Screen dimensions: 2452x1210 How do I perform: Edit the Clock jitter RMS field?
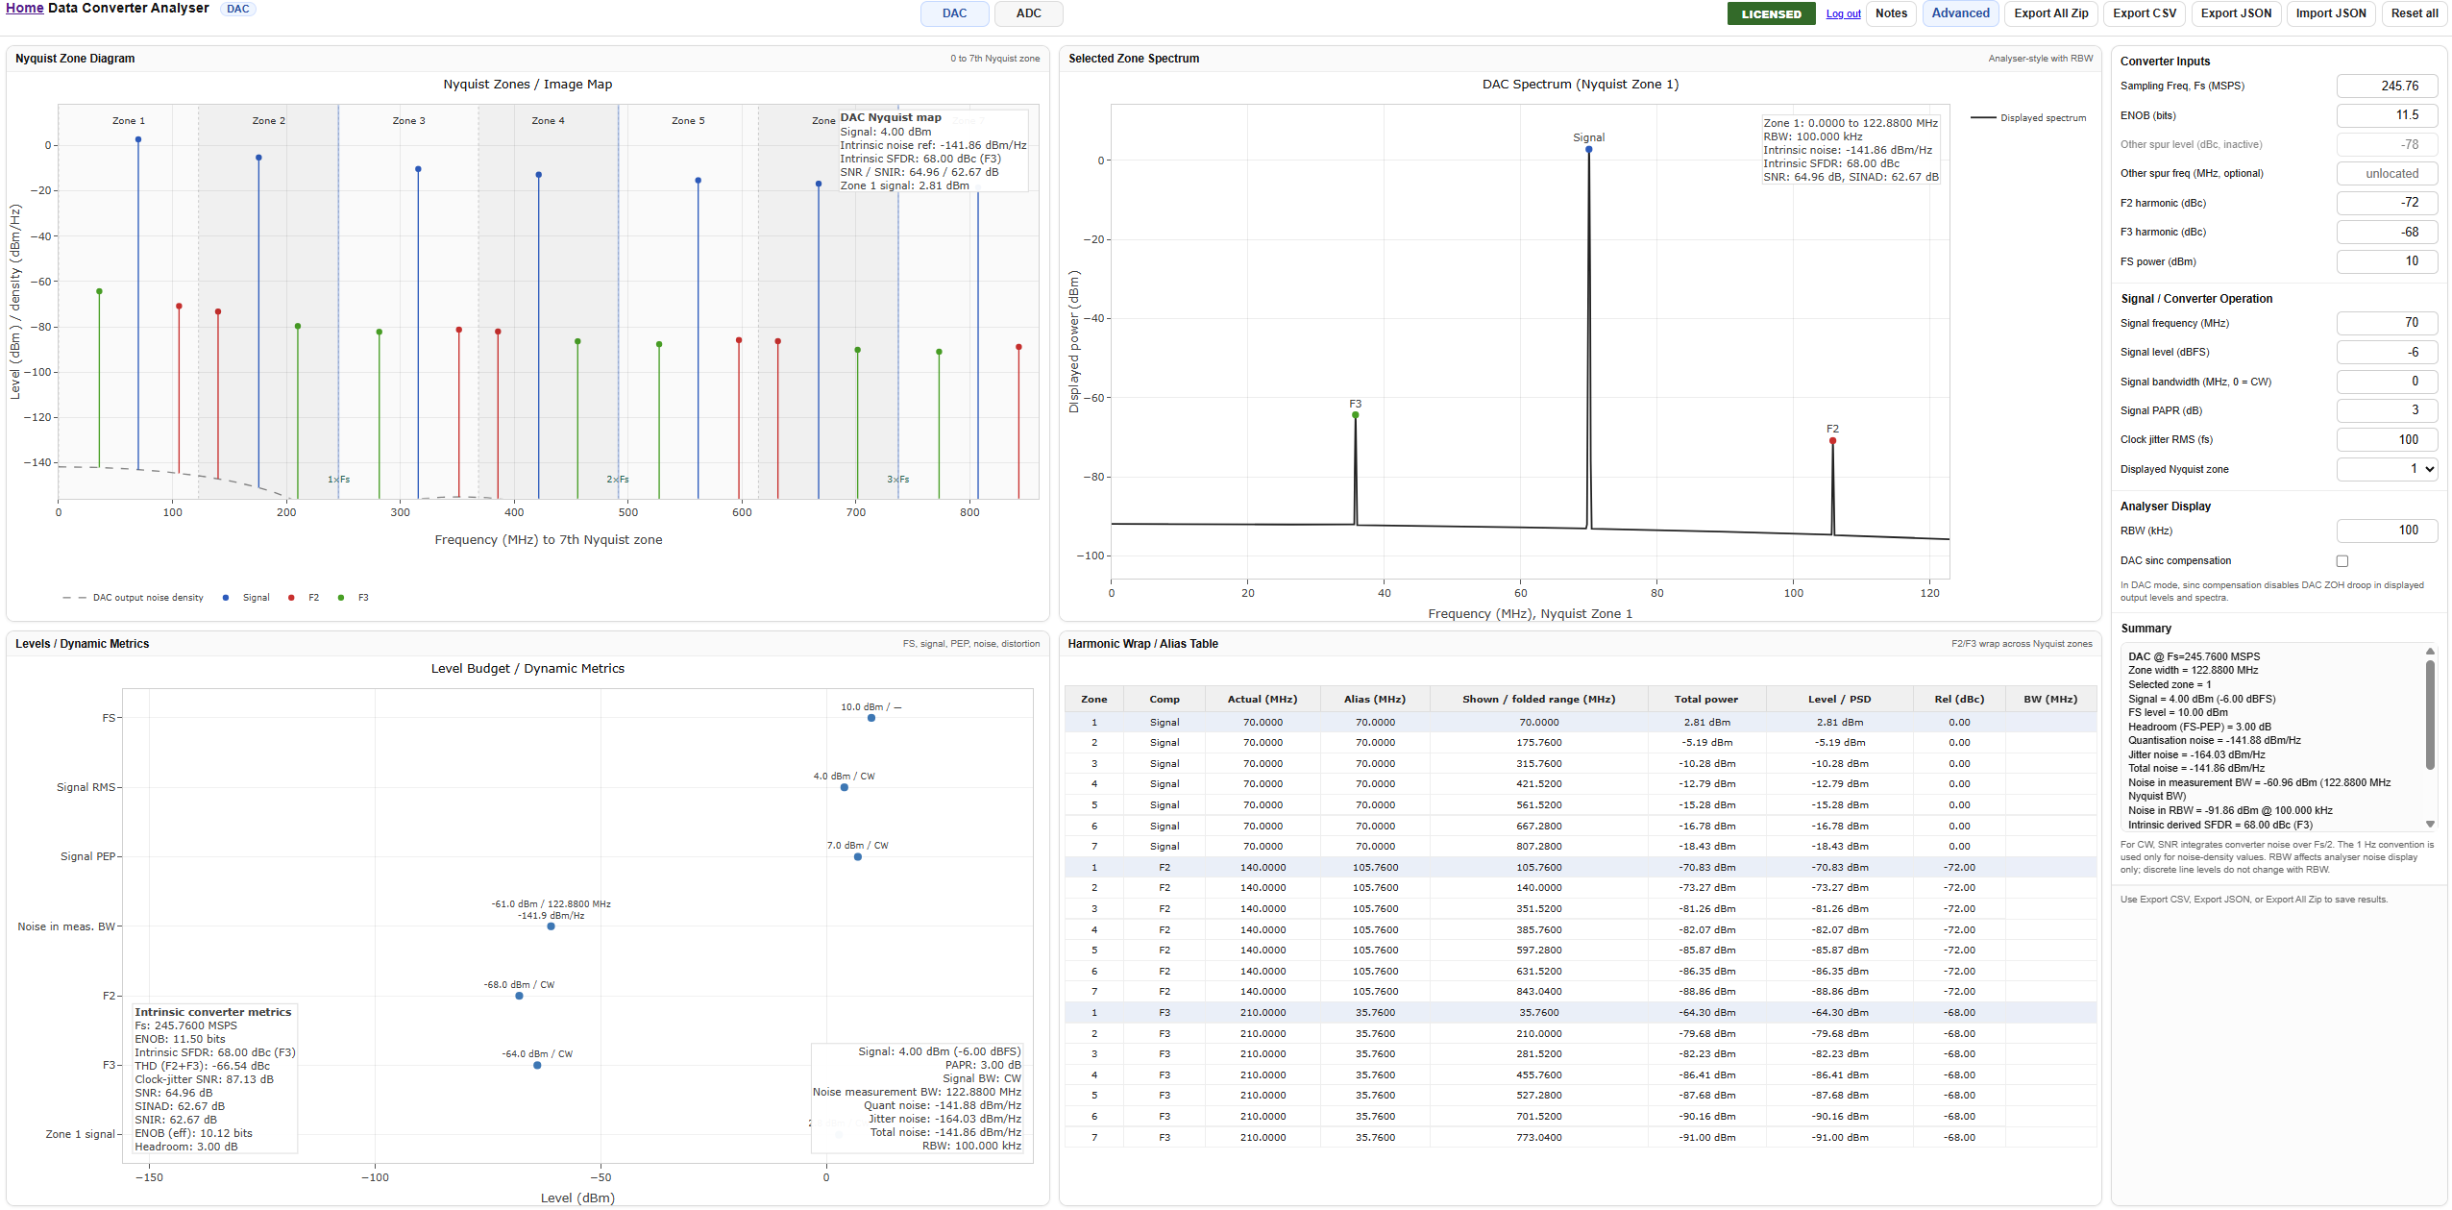pyautogui.click(x=2387, y=440)
